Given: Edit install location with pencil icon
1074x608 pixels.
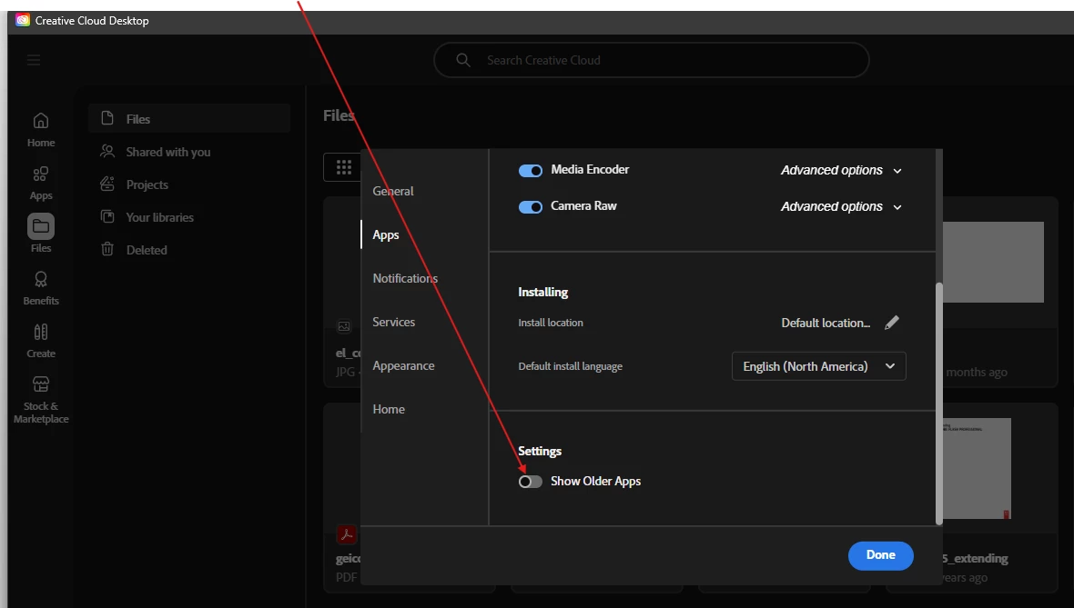Looking at the screenshot, I should 891,323.
